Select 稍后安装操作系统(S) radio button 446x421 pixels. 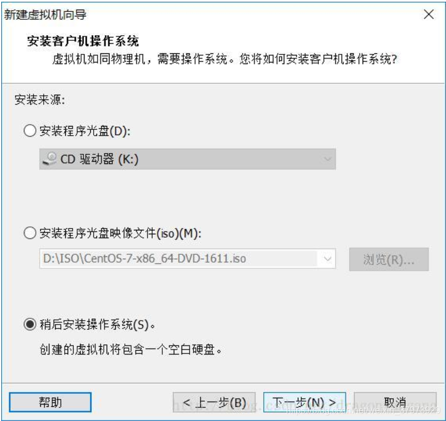pyautogui.click(x=30, y=325)
